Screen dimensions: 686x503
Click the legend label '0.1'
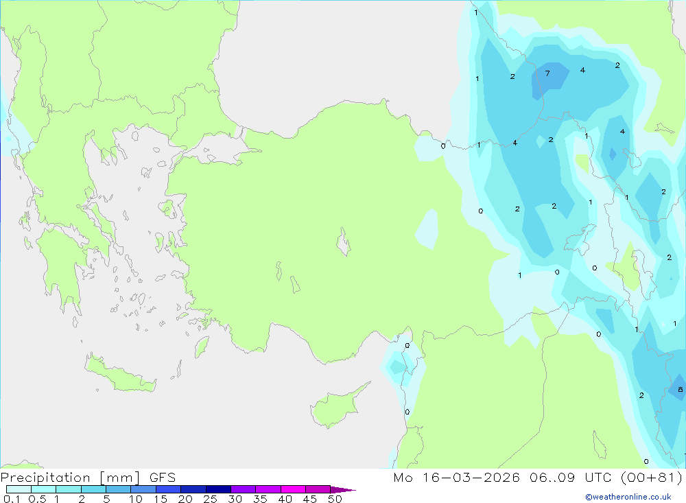tap(12, 499)
